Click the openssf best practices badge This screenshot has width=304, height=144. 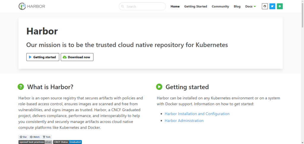coord(35,142)
